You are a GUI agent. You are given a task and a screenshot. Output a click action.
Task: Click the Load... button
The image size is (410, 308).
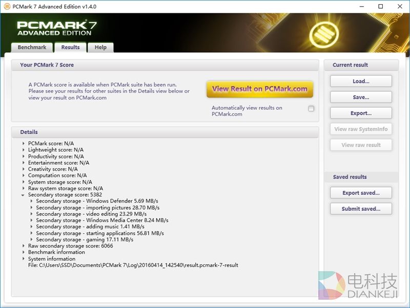click(x=361, y=81)
